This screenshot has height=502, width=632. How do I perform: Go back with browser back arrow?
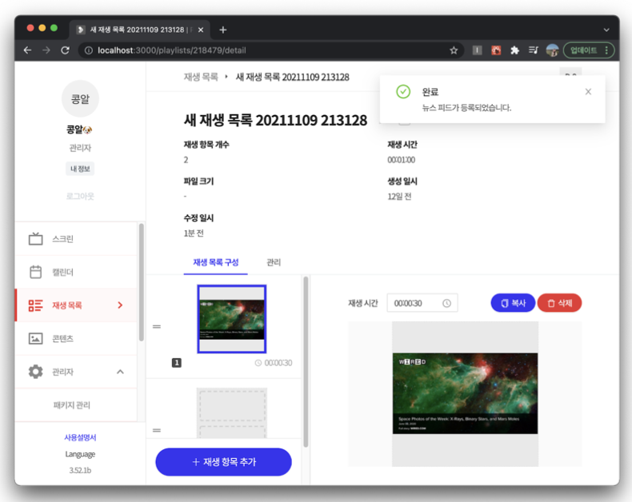(27, 50)
